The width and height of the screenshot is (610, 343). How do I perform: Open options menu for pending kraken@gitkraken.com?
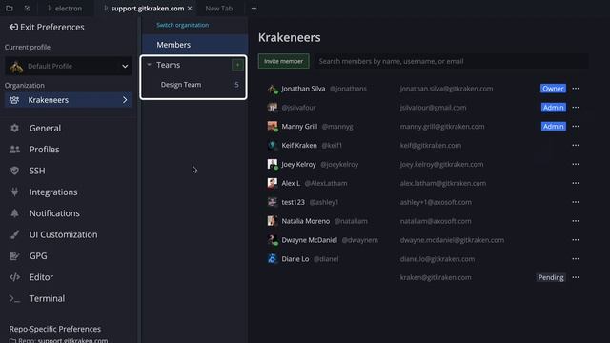tap(576, 277)
